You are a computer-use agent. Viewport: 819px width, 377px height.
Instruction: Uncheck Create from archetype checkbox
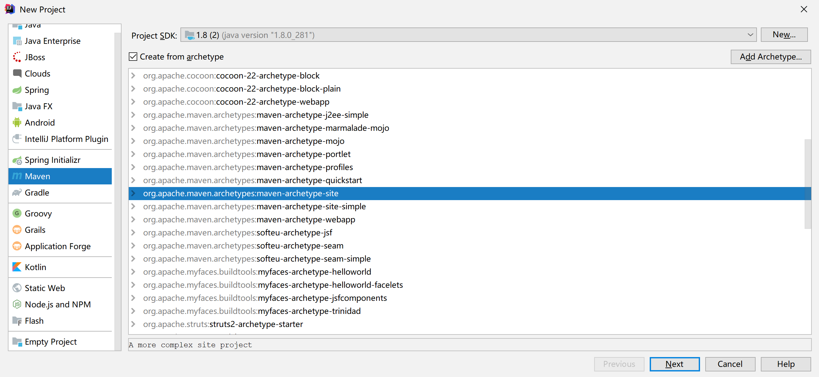click(133, 57)
